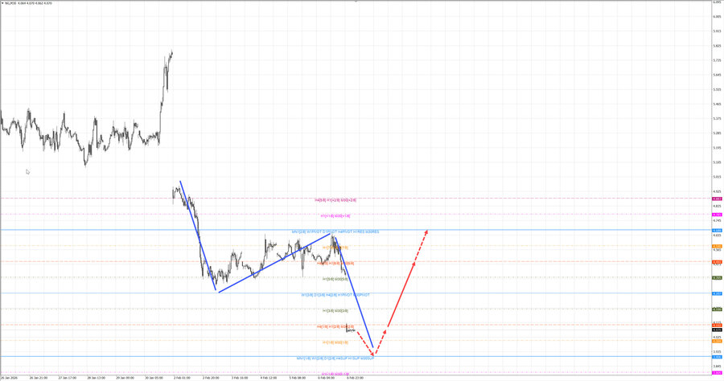Click the pink 4.883 price tag on the scale
Image resolution: width=724 pixels, height=381 pixels.
point(716,199)
